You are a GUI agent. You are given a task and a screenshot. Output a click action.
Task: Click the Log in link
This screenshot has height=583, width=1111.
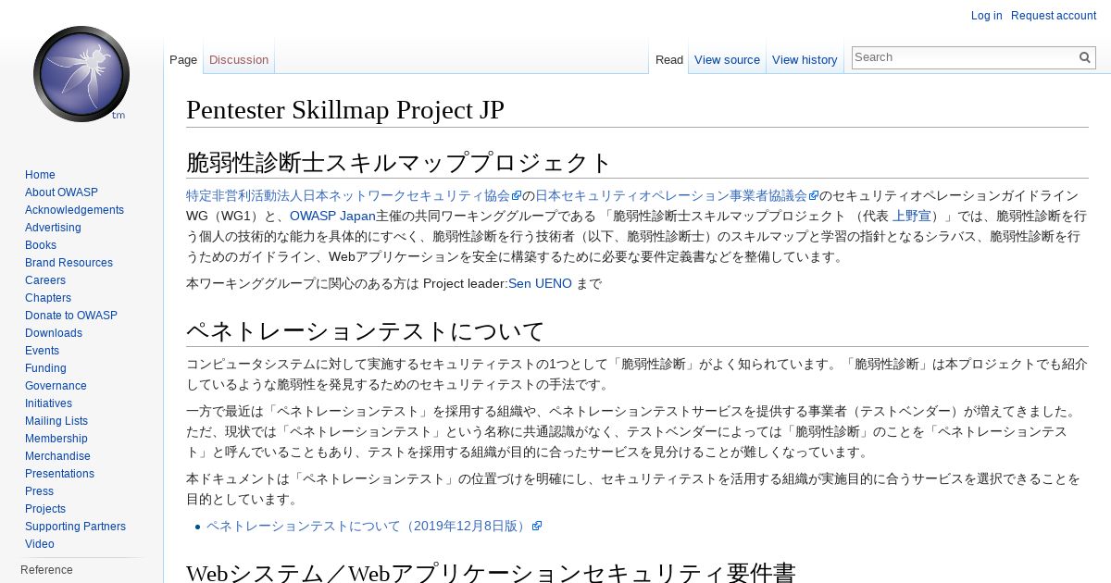[986, 16]
